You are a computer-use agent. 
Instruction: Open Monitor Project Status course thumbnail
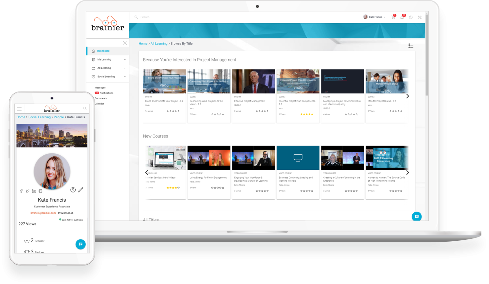click(x=387, y=81)
